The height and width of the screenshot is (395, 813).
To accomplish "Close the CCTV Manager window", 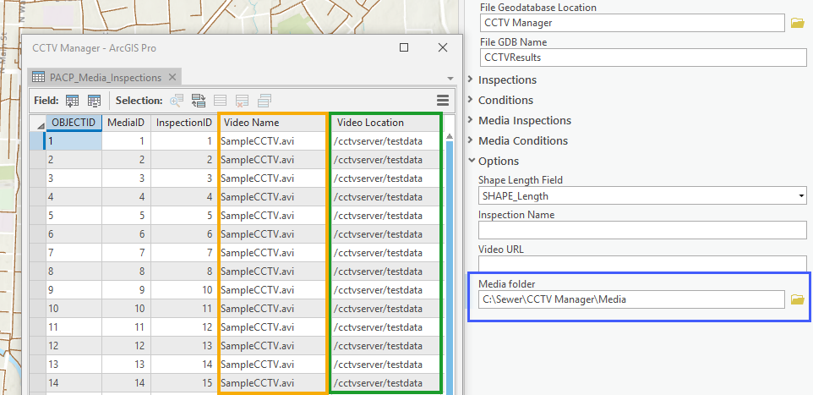I will [x=442, y=47].
